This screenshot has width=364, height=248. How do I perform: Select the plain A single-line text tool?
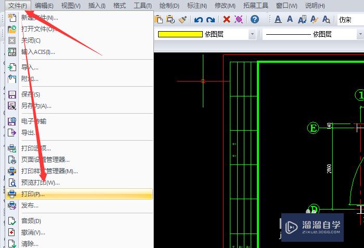point(290,19)
